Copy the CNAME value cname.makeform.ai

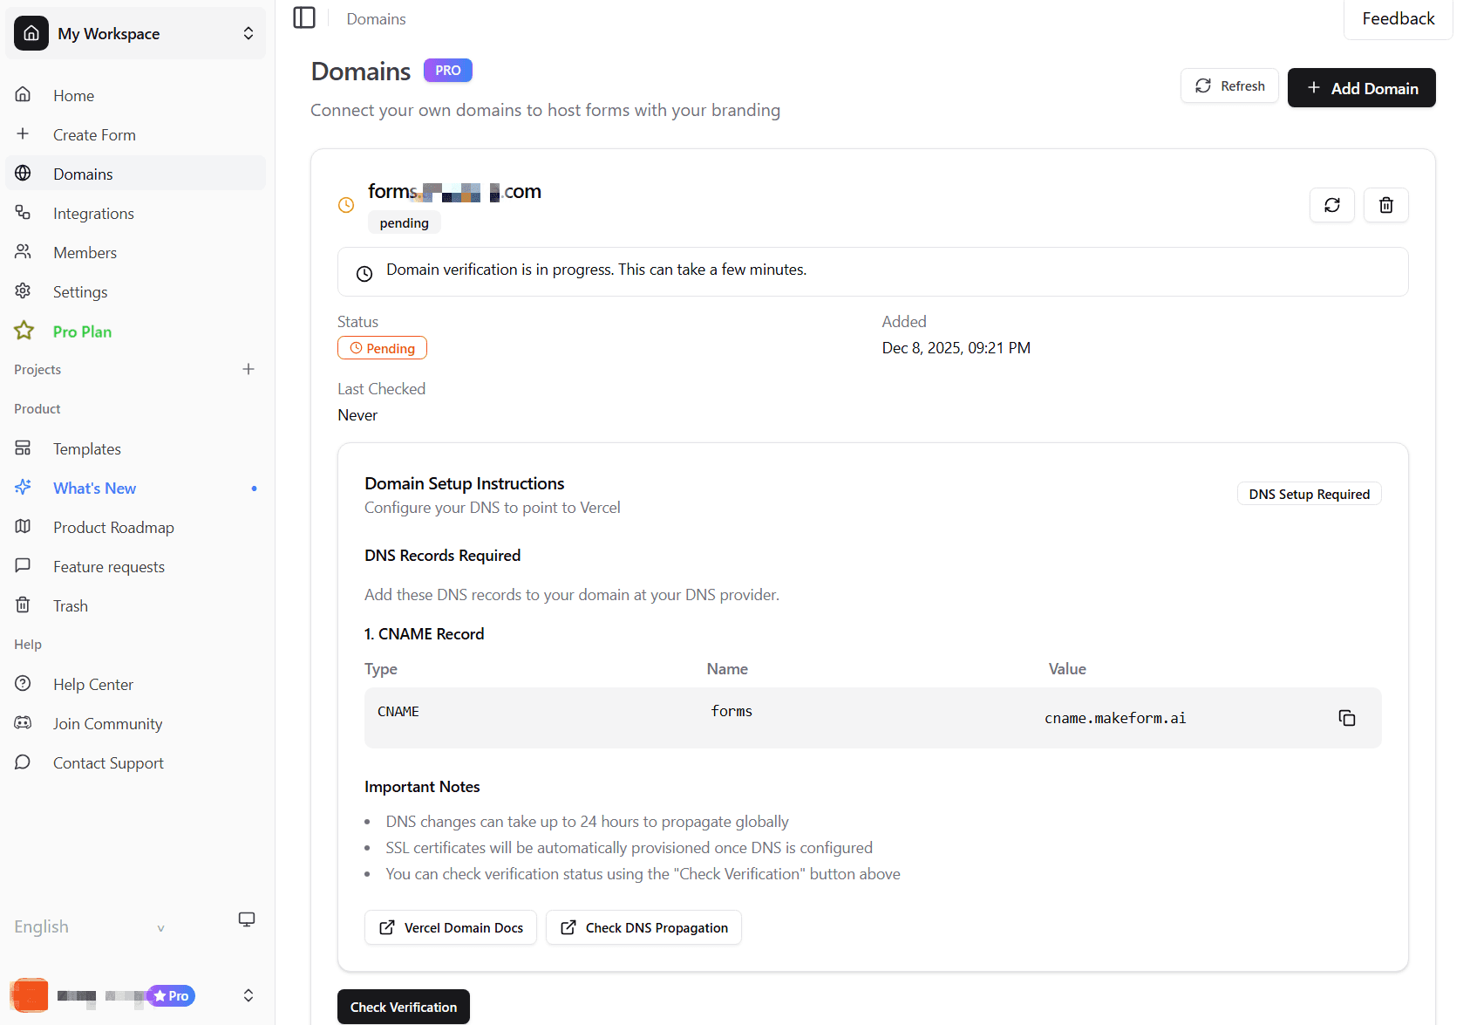coord(1346,718)
